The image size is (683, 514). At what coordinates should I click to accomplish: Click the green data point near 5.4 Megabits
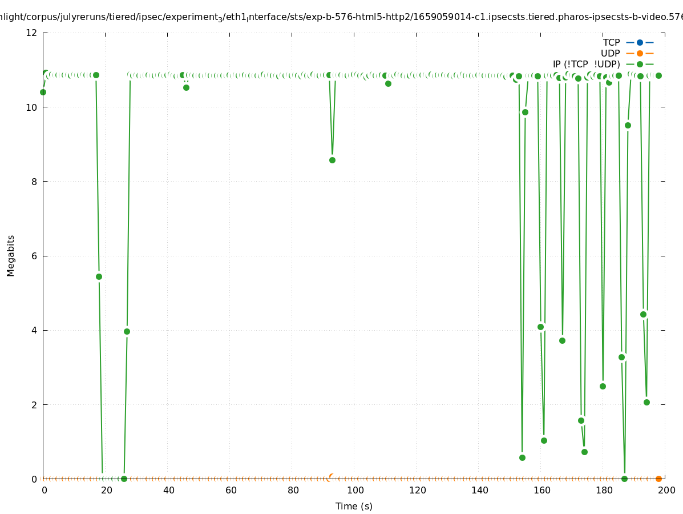(x=99, y=276)
